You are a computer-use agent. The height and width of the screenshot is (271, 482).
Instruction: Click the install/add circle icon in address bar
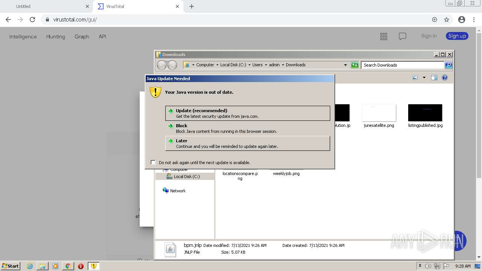point(435,20)
